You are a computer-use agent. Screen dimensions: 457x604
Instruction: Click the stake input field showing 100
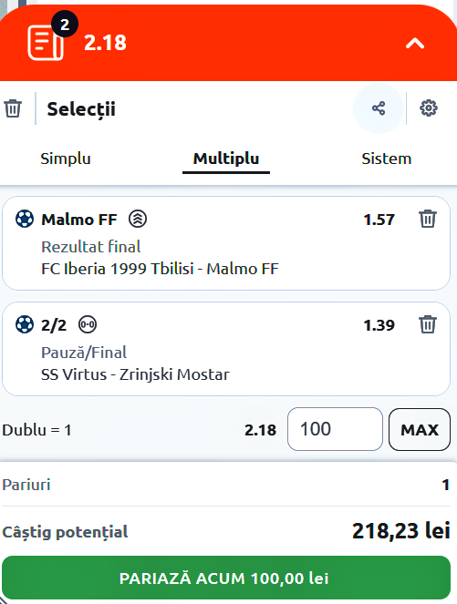pos(335,429)
